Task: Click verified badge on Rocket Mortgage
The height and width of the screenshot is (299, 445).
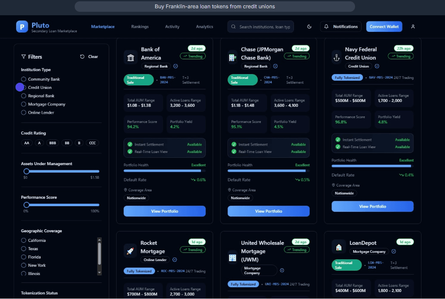Action: click(175, 260)
